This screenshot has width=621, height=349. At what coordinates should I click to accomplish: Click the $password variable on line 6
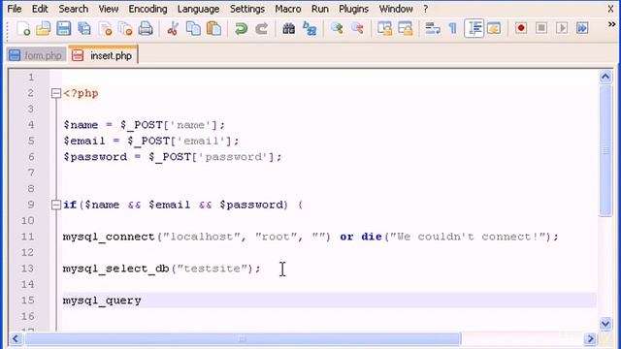[95, 157]
